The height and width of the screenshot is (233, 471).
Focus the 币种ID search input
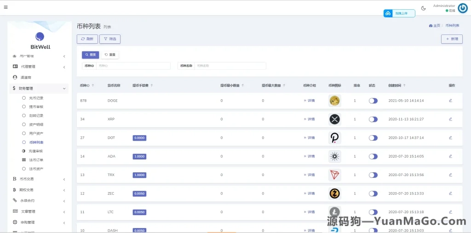pyautogui.click(x=133, y=66)
